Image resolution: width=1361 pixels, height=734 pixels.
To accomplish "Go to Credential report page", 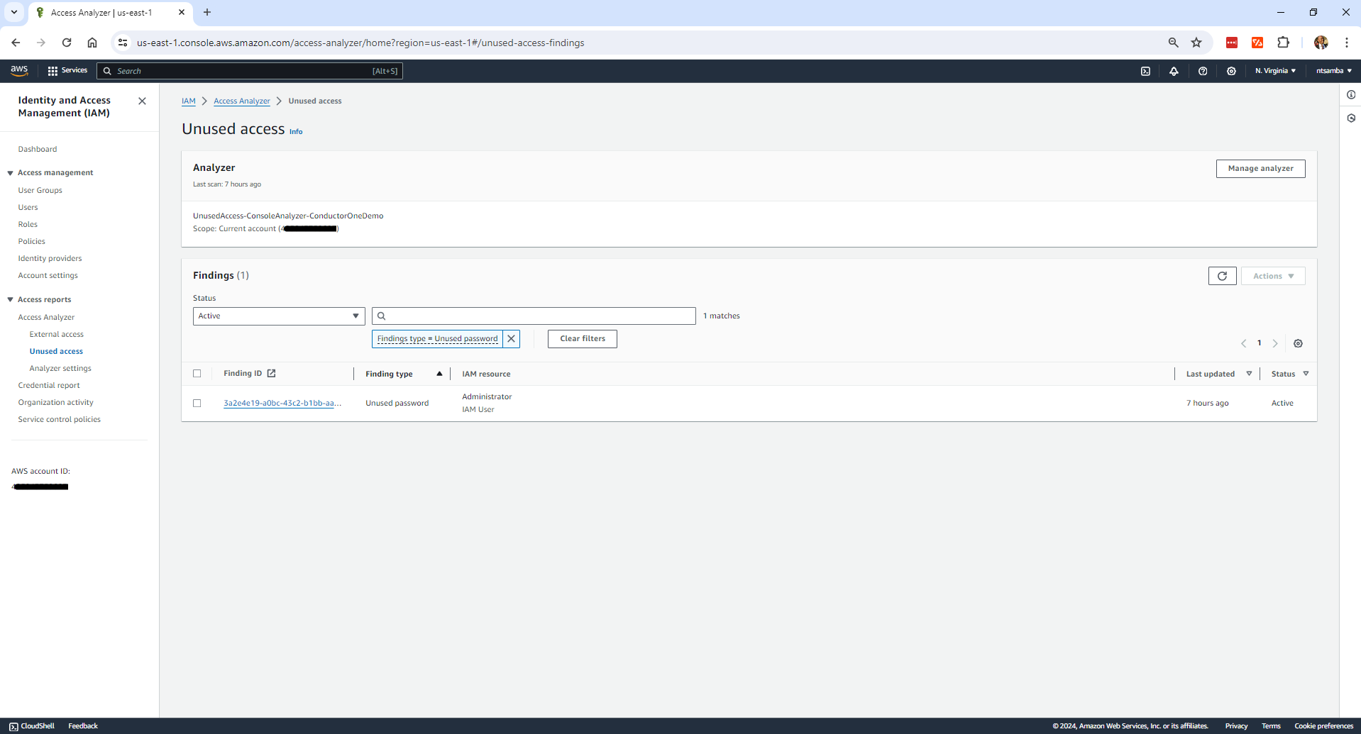I will [49, 386].
